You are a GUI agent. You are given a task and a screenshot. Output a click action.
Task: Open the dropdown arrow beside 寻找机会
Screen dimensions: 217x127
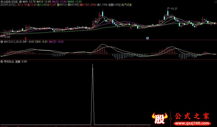tap(2, 62)
